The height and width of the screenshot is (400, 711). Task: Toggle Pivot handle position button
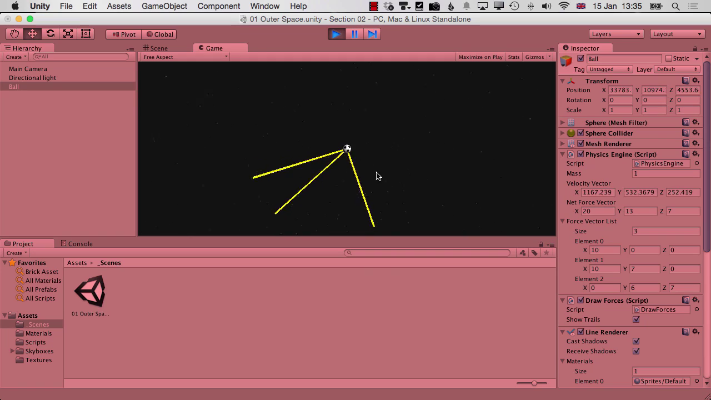click(123, 34)
